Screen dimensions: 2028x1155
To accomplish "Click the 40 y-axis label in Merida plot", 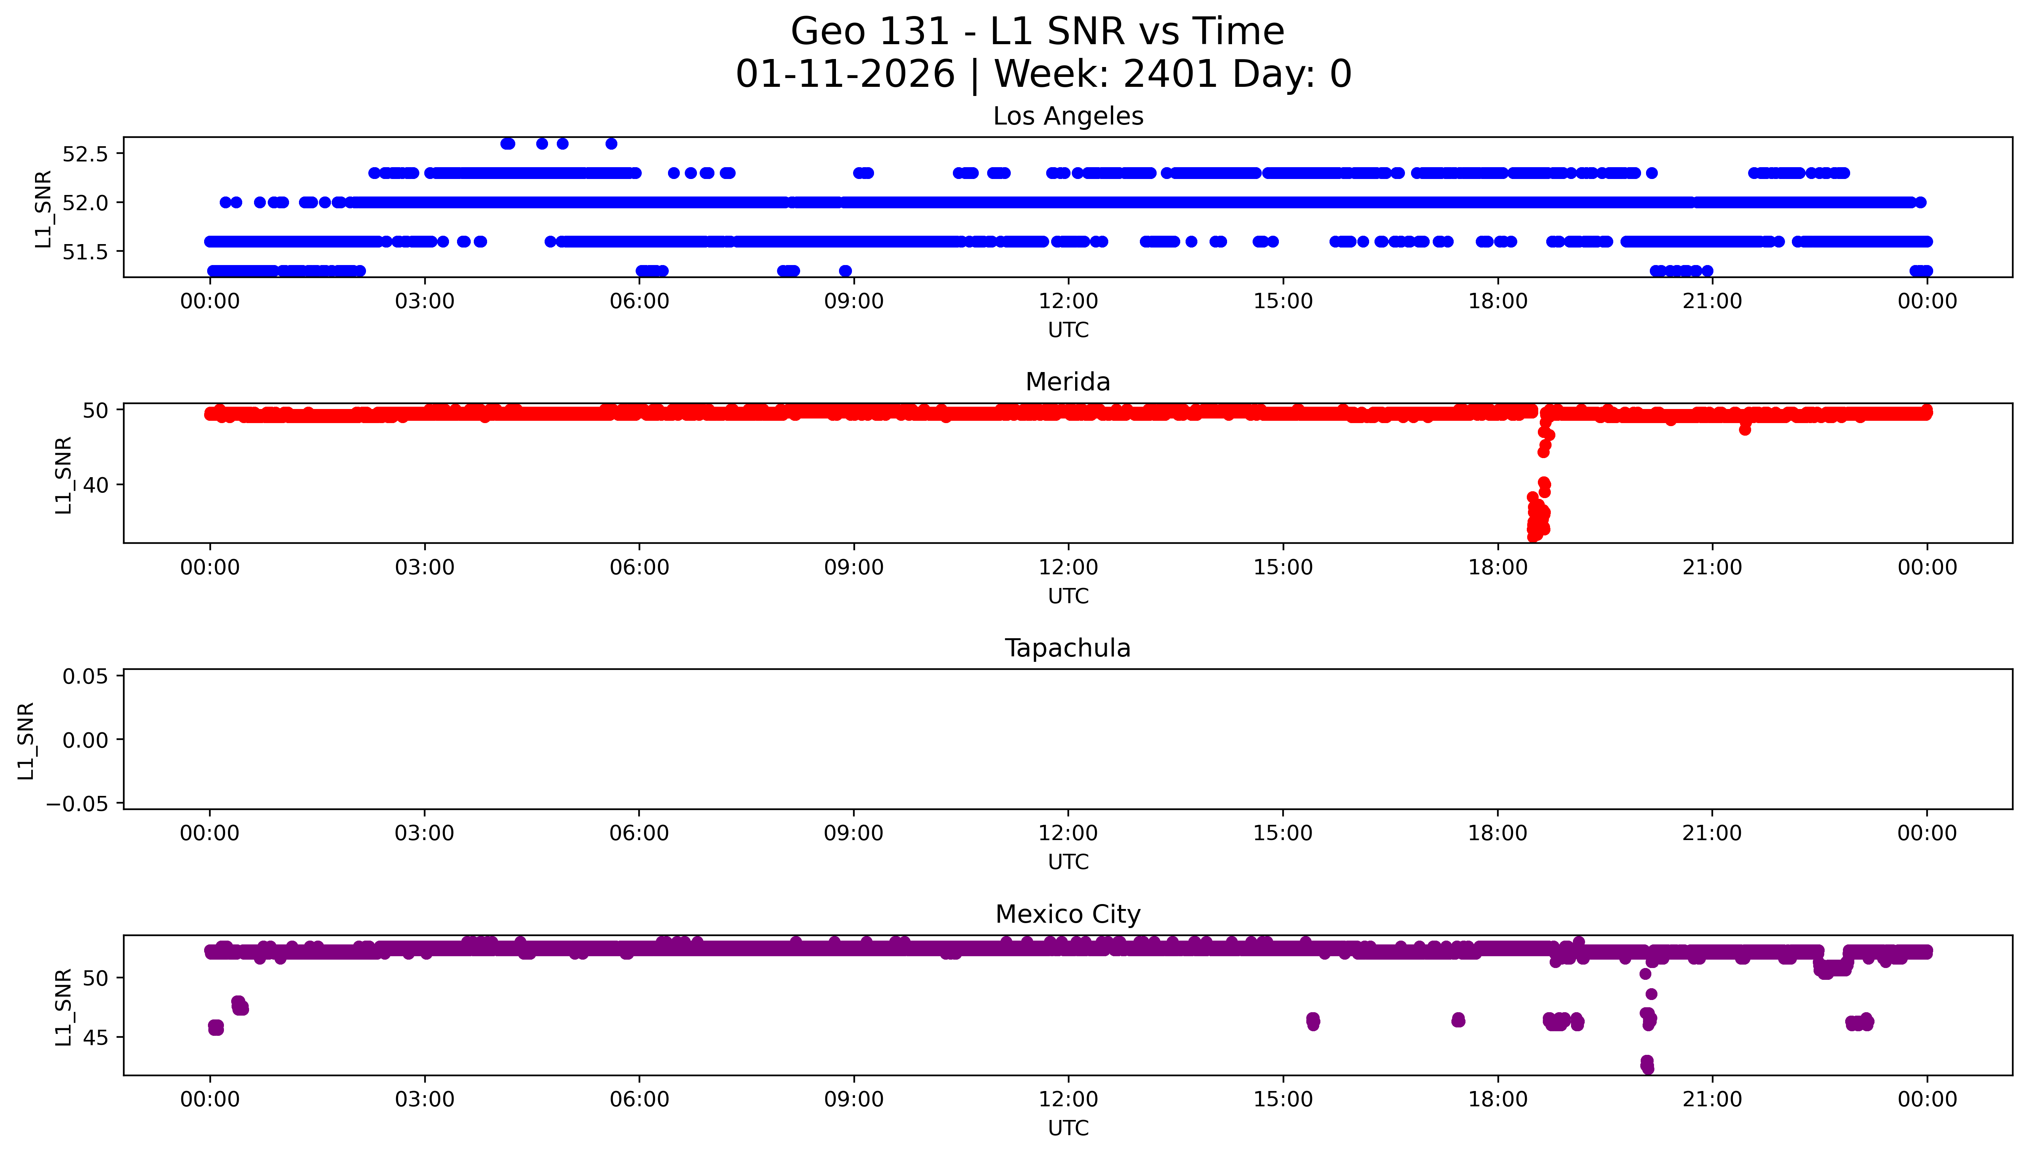I will coord(95,485).
